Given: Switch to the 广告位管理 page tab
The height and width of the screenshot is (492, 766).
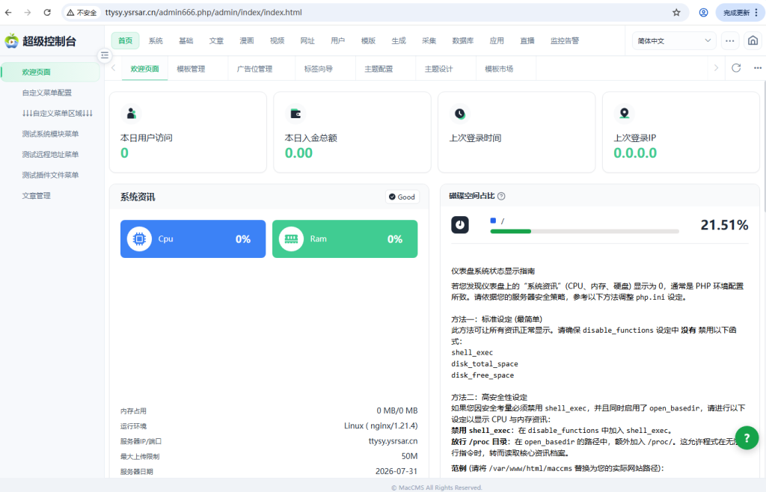Looking at the screenshot, I should [254, 69].
